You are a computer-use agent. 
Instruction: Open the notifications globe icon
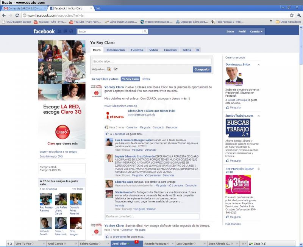tap(71, 31)
